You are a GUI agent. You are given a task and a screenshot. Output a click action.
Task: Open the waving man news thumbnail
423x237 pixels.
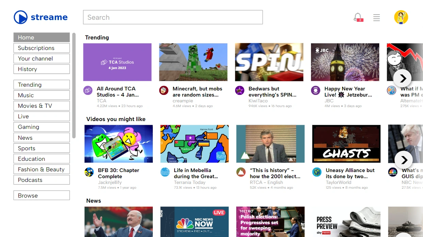pyautogui.click(x=119, y=222)
